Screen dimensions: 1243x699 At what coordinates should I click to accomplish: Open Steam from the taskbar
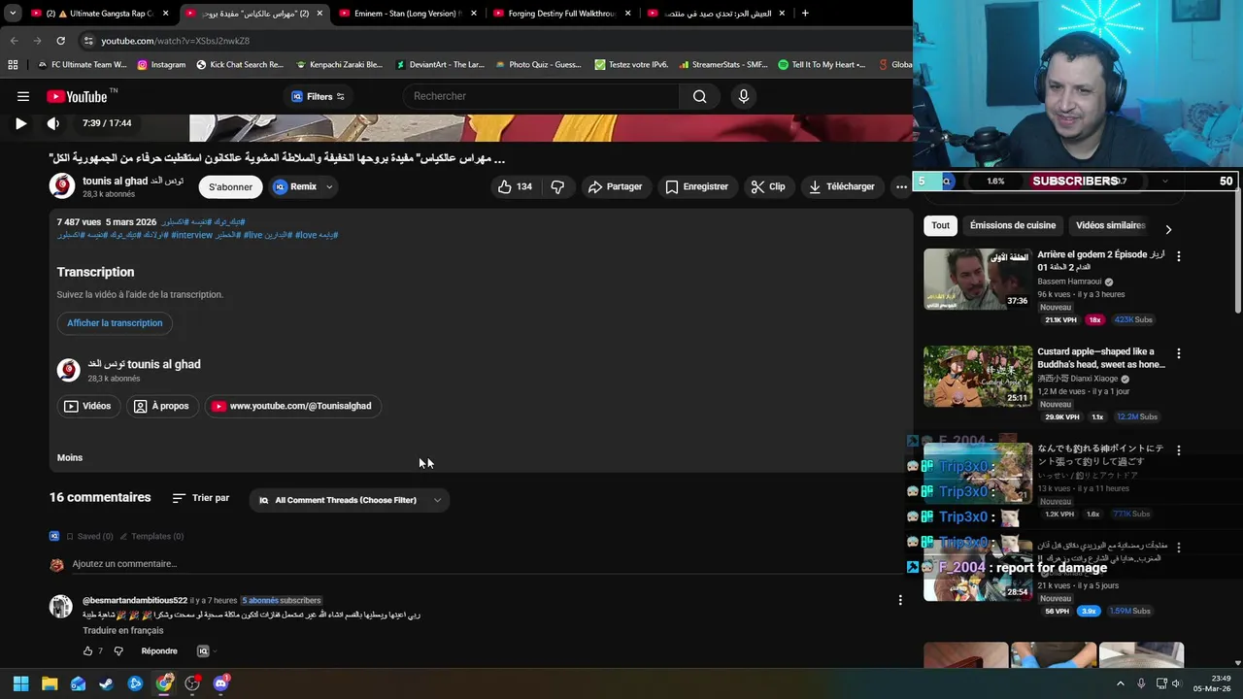(x=107, y=683)
